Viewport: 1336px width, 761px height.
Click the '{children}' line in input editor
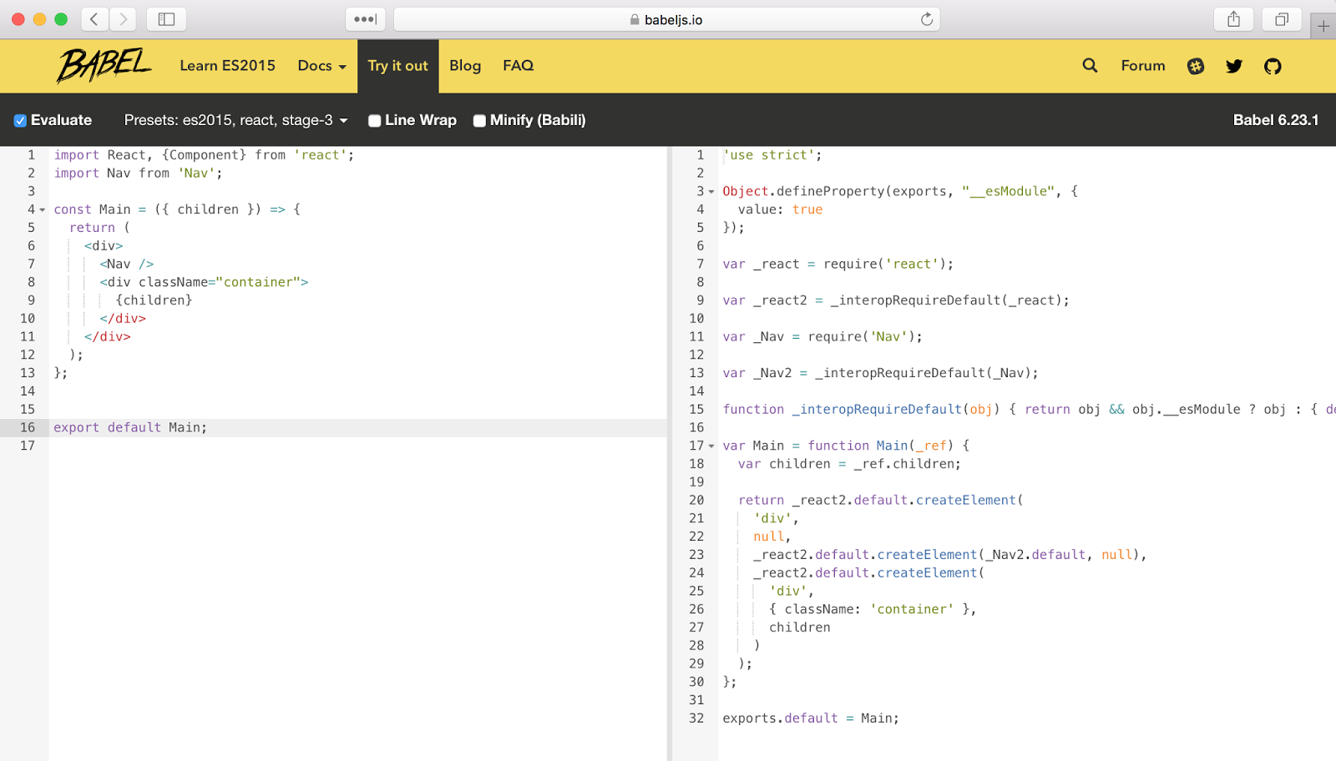[x=154, y=300]
